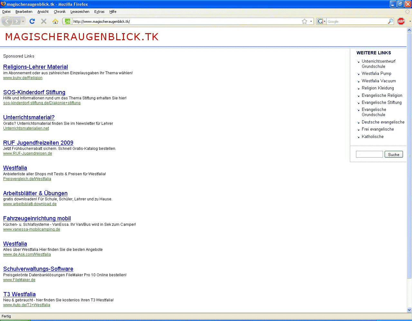The image size is (412, 321).
Task: Click the address bar URL field
Action: click(187, 22)
